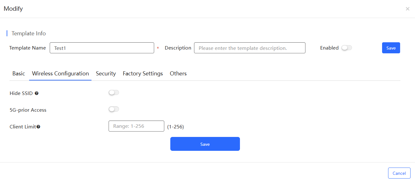Click the help icon beside Client Limit
Viewport: 415px width, 183px height.
tap(38, 127)
